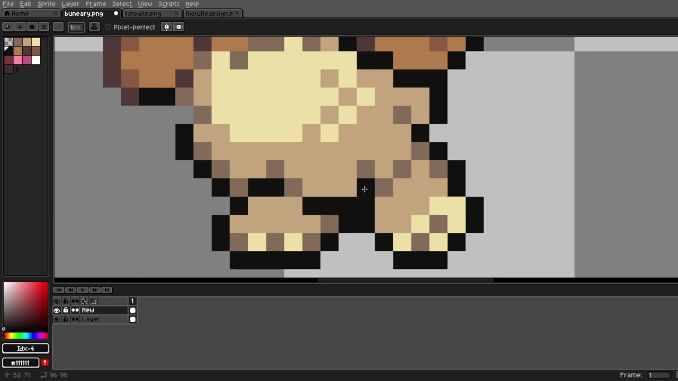Pick the cream yellow palette swatch
Viewport: 678px width, 381px height.
[35, 42]
